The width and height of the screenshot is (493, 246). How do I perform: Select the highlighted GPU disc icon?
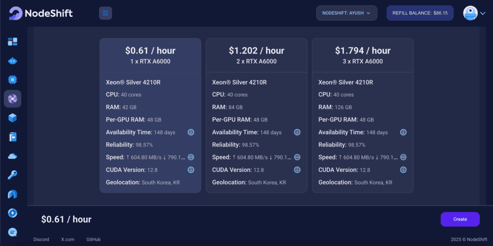(x=13, y=99)
